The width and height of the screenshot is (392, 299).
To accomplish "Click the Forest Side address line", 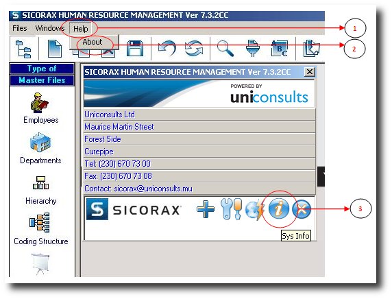I will coord(199,139).
